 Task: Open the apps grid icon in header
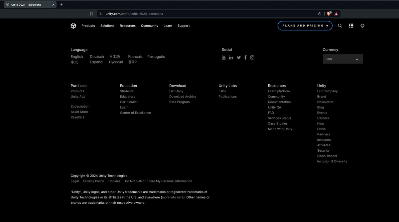coord(351,26)
